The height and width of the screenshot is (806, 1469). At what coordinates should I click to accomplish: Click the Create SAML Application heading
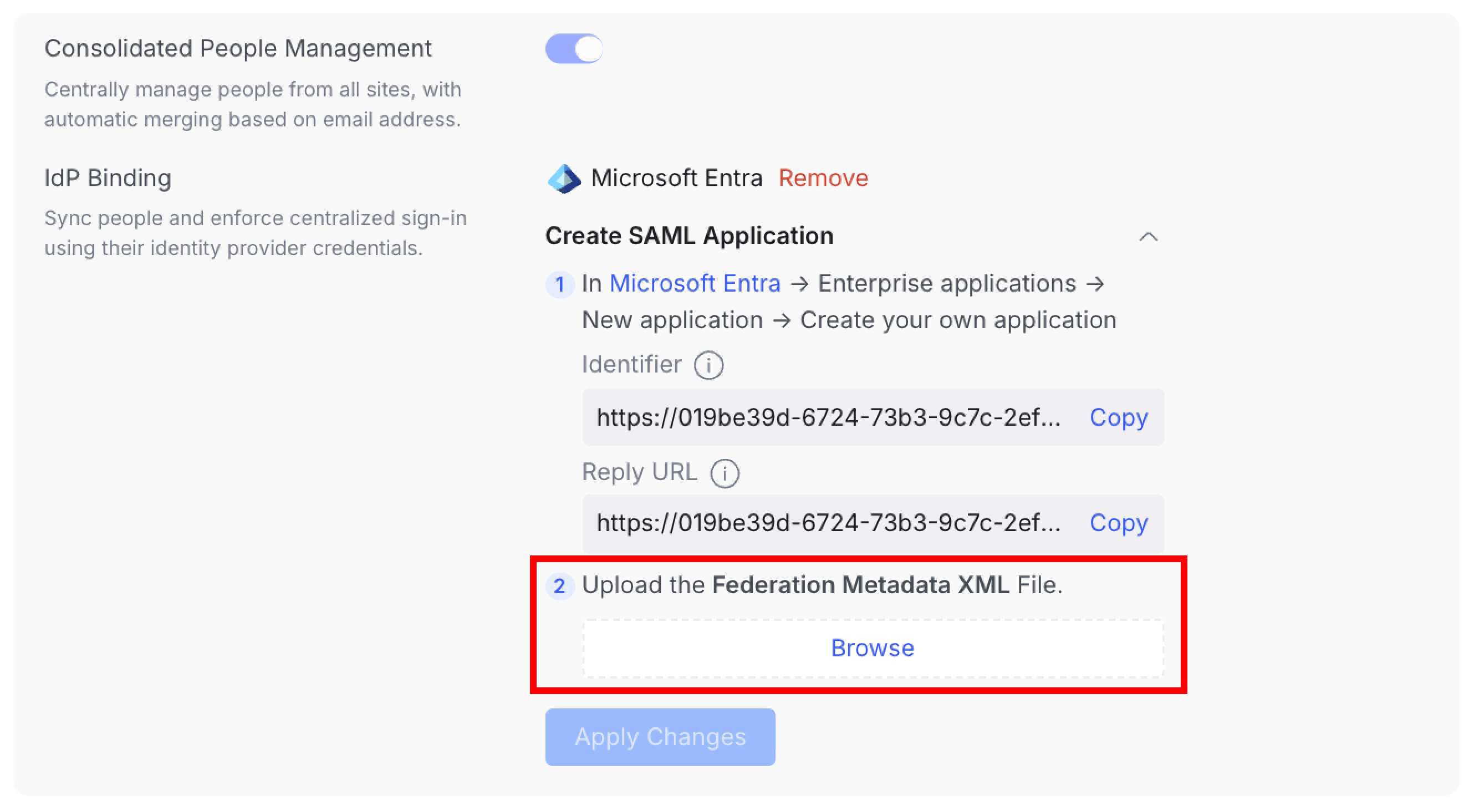coord(689,236)
